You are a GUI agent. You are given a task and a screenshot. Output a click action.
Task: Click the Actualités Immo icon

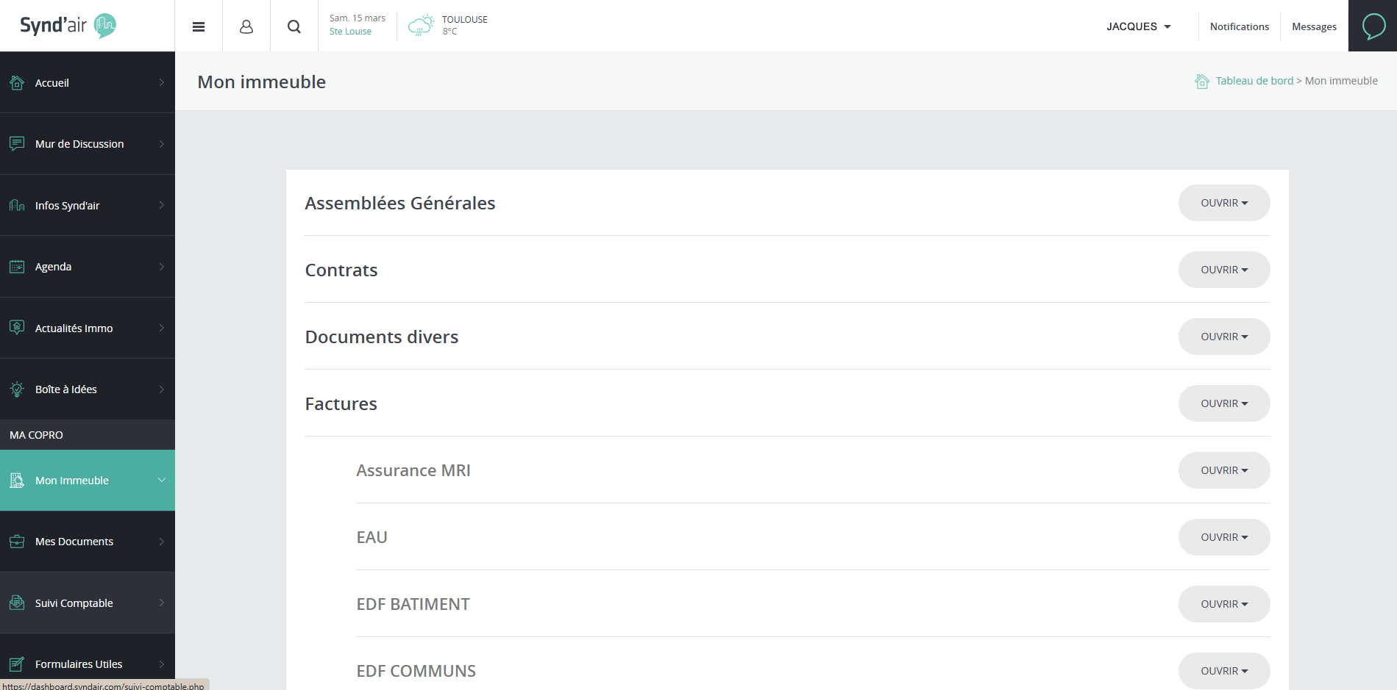pyautogui.click(x=17, y=328)
